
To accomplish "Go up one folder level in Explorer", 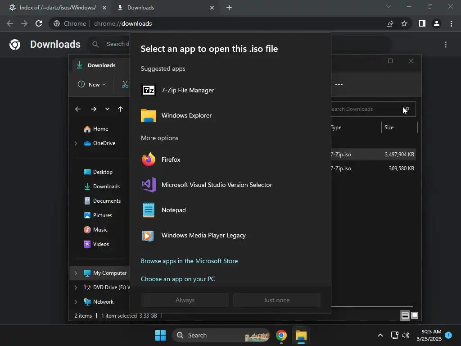I will click(120, 109).
